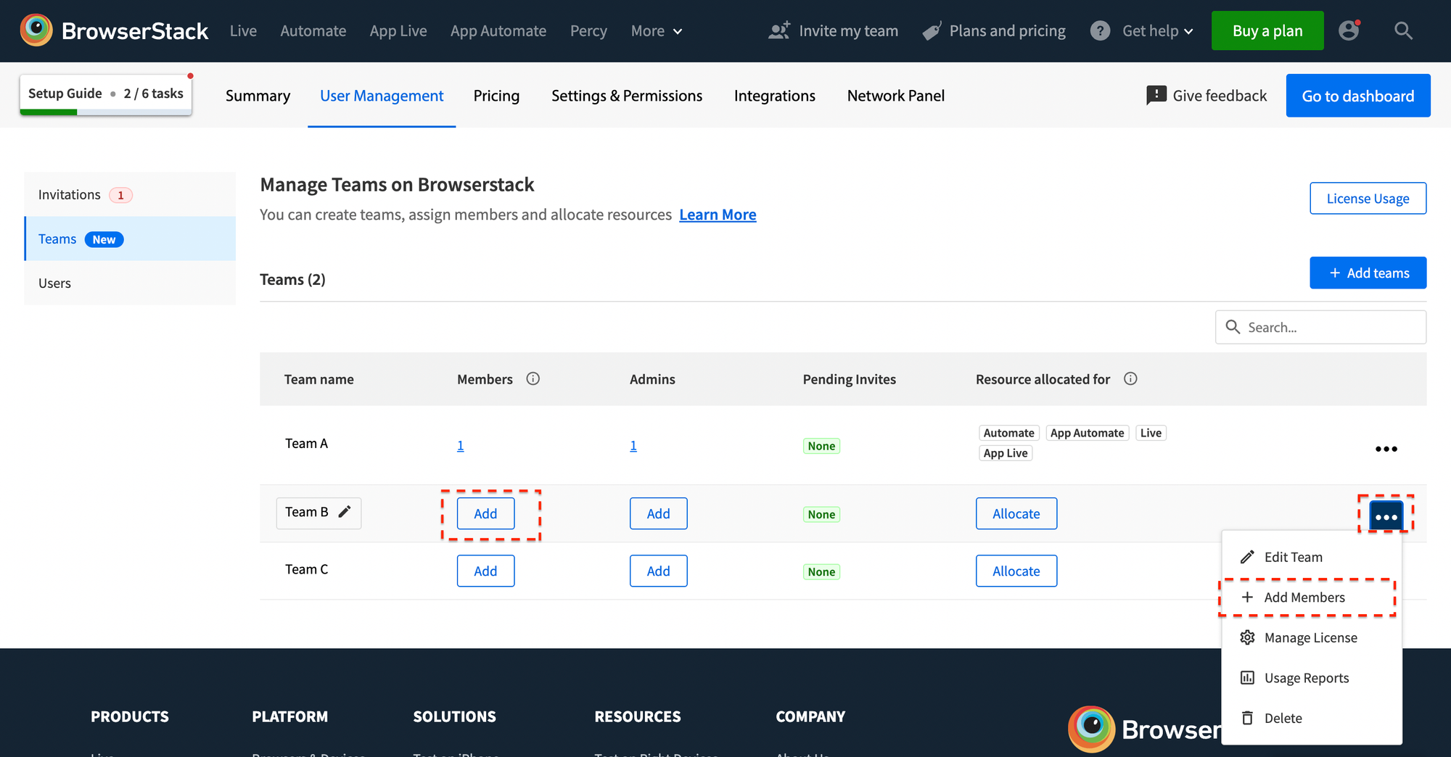This screenshot has height=757, width=1451.
Task: Click the Team C name cell
Action: (306, 569)
